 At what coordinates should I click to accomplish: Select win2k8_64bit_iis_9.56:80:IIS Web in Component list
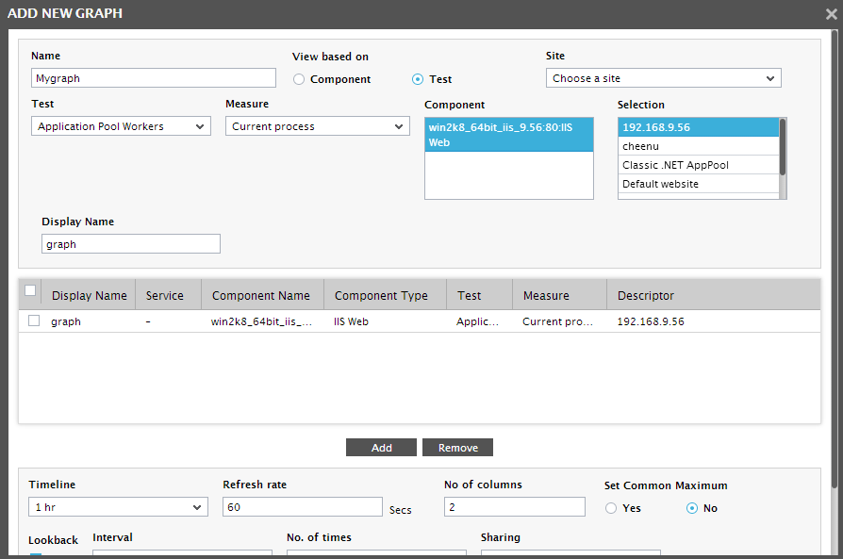(508, 135)
